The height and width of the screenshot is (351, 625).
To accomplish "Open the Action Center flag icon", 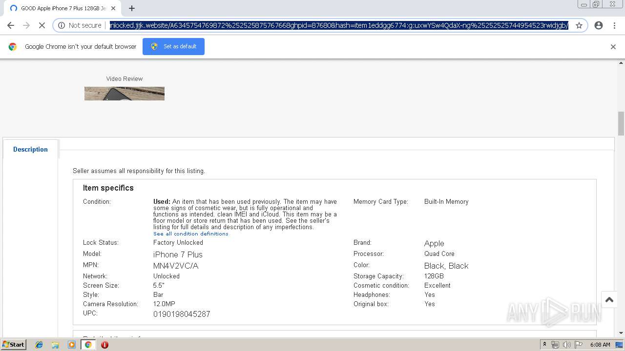I will point(578,345).
